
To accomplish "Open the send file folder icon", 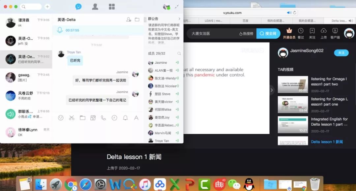I will click(82, 117).
